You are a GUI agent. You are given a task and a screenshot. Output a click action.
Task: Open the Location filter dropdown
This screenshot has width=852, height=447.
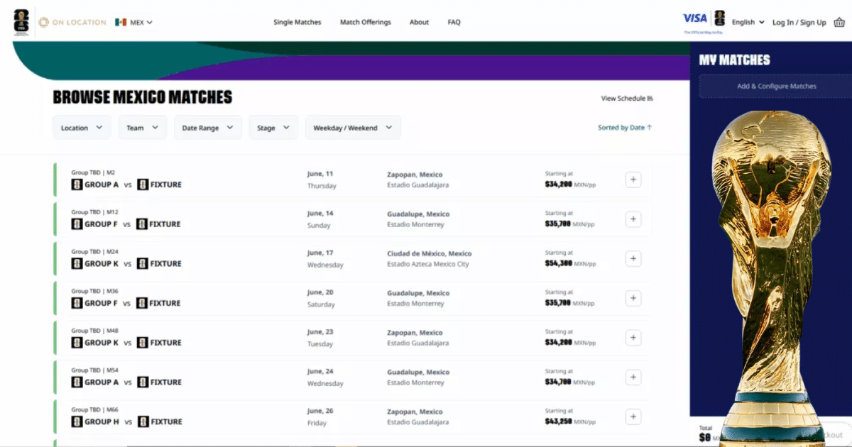tap(82, 128)
